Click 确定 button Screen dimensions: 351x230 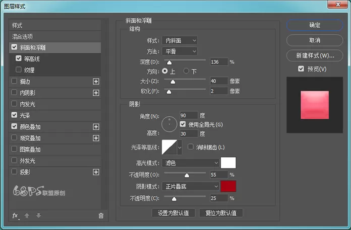[x=315, y=25]
